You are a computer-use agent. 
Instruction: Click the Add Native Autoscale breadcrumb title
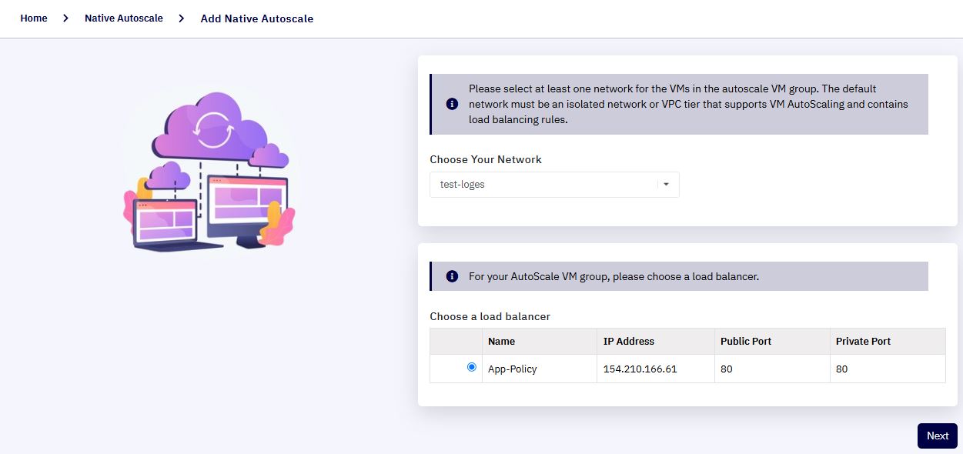pos(257,18)
